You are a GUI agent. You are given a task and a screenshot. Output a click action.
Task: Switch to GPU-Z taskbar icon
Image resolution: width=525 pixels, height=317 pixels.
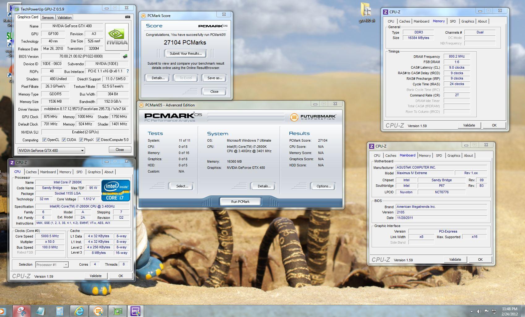[117, 311]
